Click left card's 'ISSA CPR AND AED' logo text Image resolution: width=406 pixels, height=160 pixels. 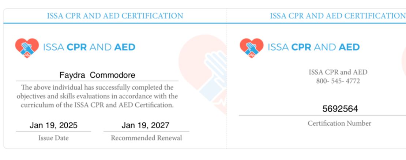pos(89,47)
